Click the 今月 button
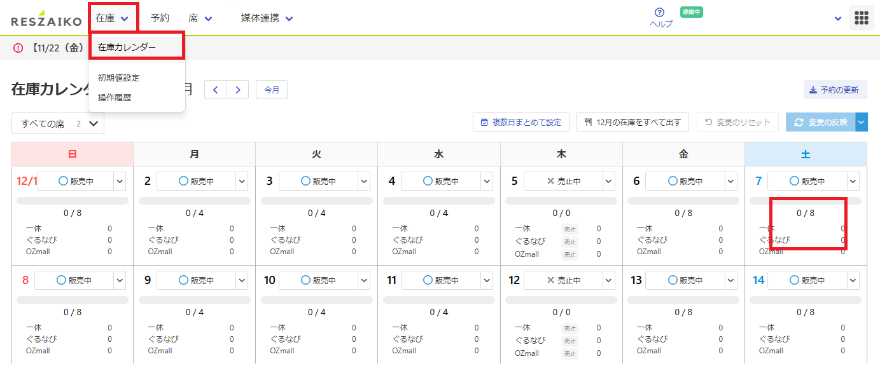 (x=272, y=90)
